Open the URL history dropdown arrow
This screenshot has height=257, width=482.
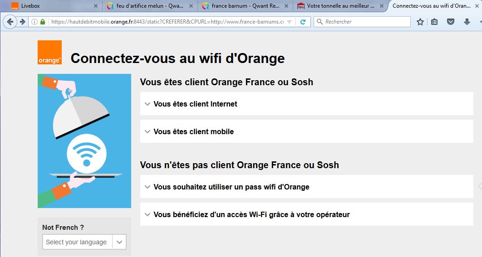point(289,22)
